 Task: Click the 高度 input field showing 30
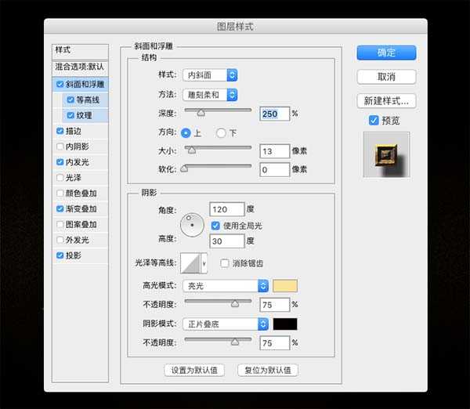tap(227, 241)
